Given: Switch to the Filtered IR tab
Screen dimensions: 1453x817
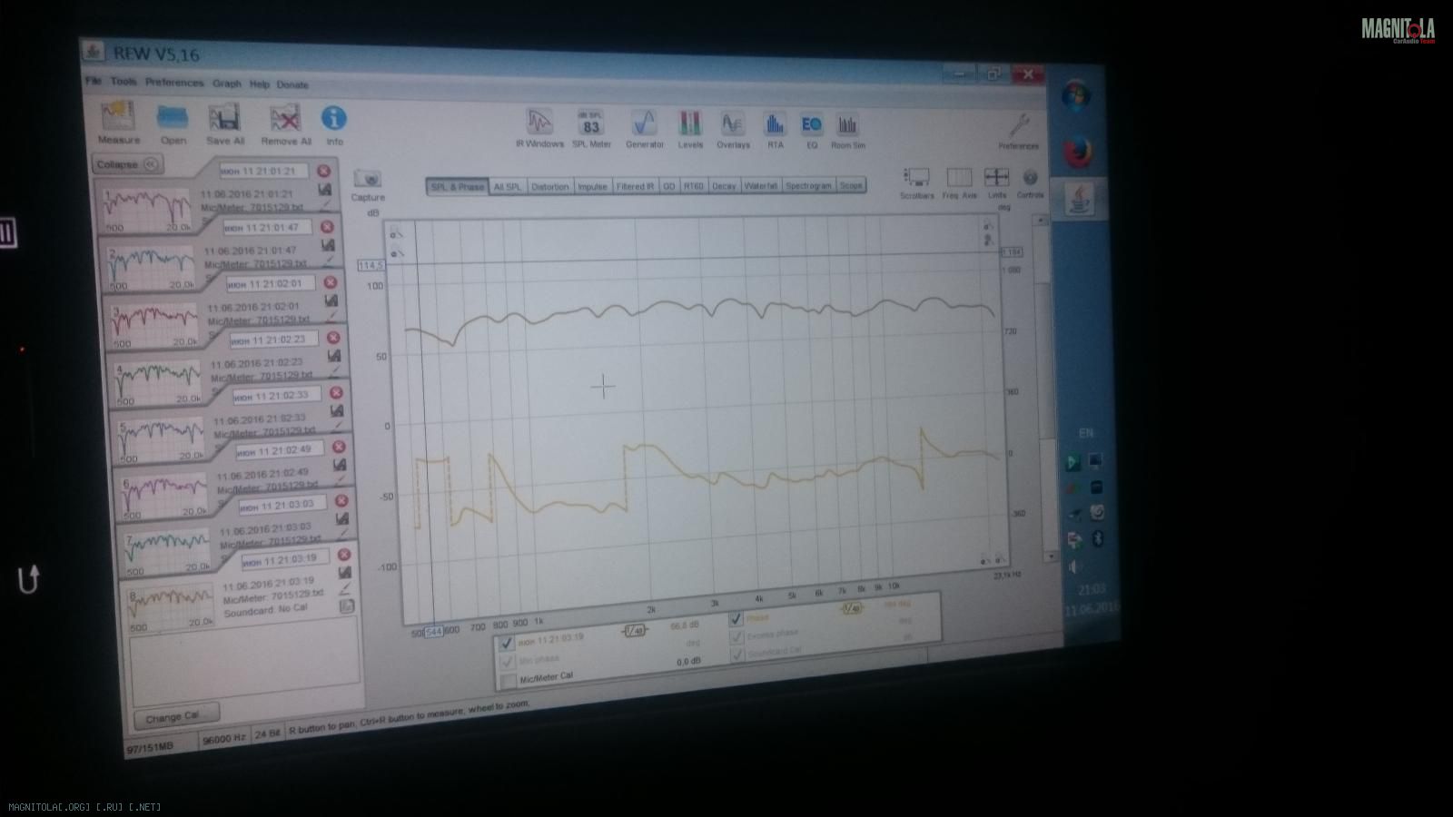Looking at the screenshot, I should coord(635,186).
